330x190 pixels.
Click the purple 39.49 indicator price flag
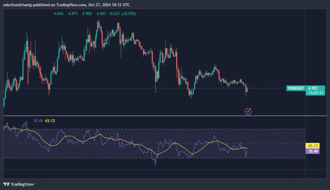pos(313,152)
